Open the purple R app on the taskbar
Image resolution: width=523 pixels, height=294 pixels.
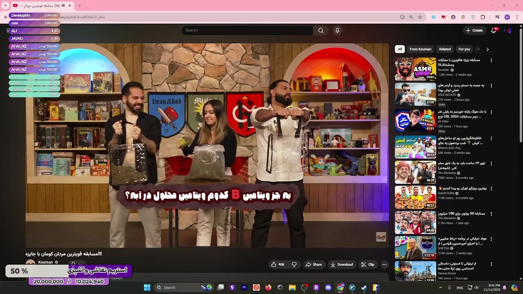(x=316, y=287)
